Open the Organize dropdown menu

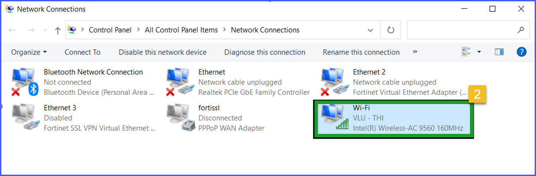pos(29,52)
